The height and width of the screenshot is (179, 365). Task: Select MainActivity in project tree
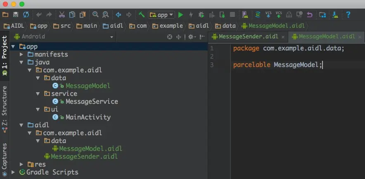click(88, 117)
